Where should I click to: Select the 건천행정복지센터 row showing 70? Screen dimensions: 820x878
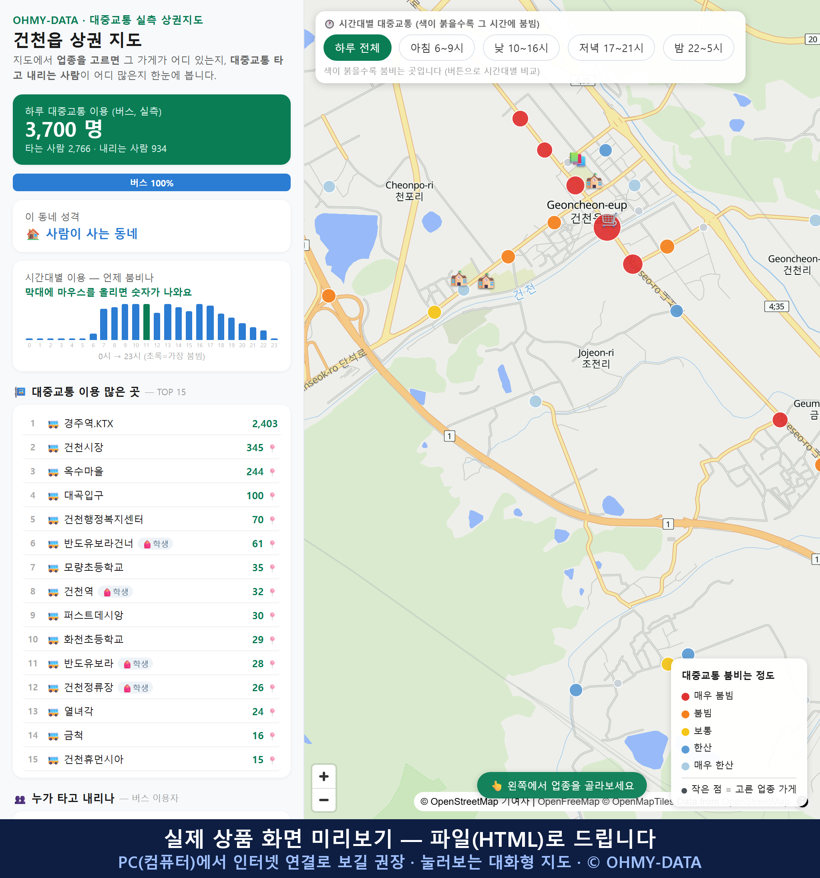click(152, 519)
